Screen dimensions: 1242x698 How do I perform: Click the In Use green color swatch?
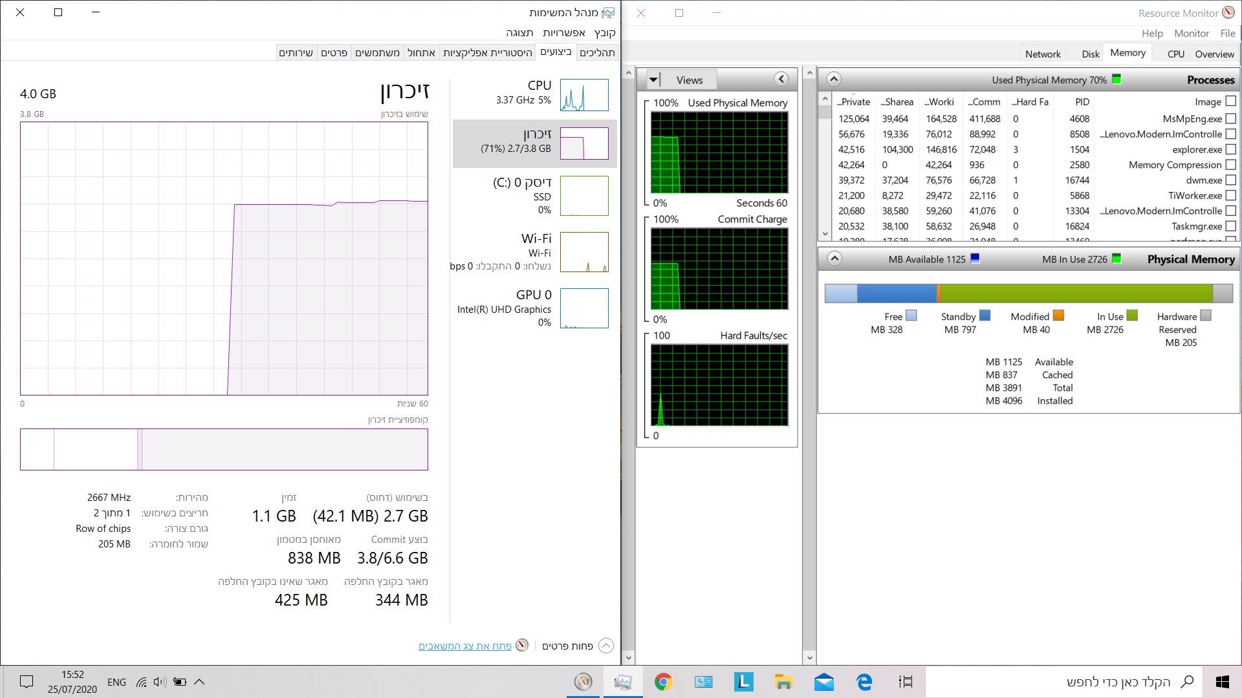(x=1132, y=316)
